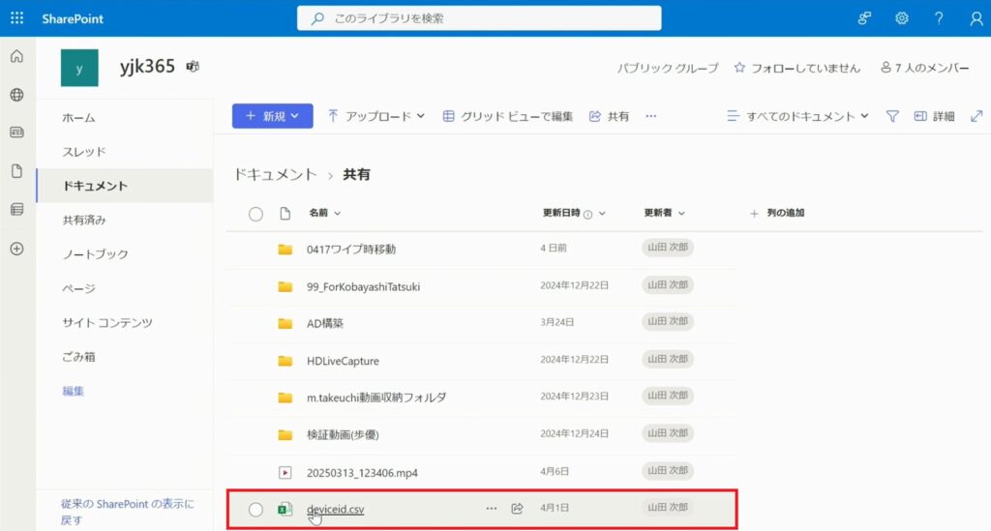Image resolution: width=991 pixels, height=531 pixels.
Task: Expand the 新規 dropdown button
Action: 272,116
